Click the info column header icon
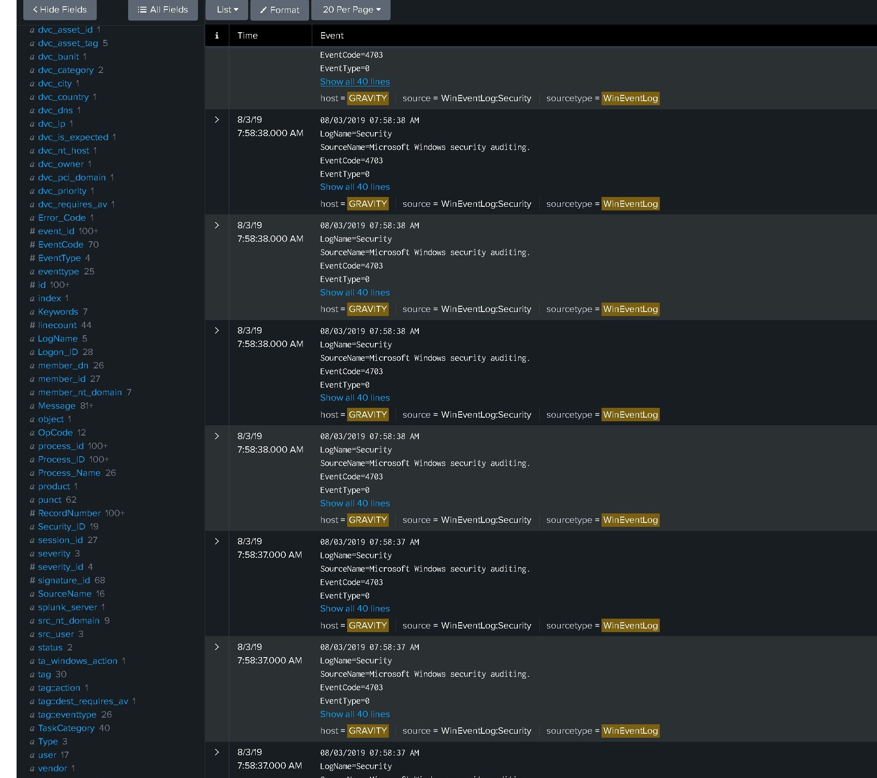 [x=217, y=35]
